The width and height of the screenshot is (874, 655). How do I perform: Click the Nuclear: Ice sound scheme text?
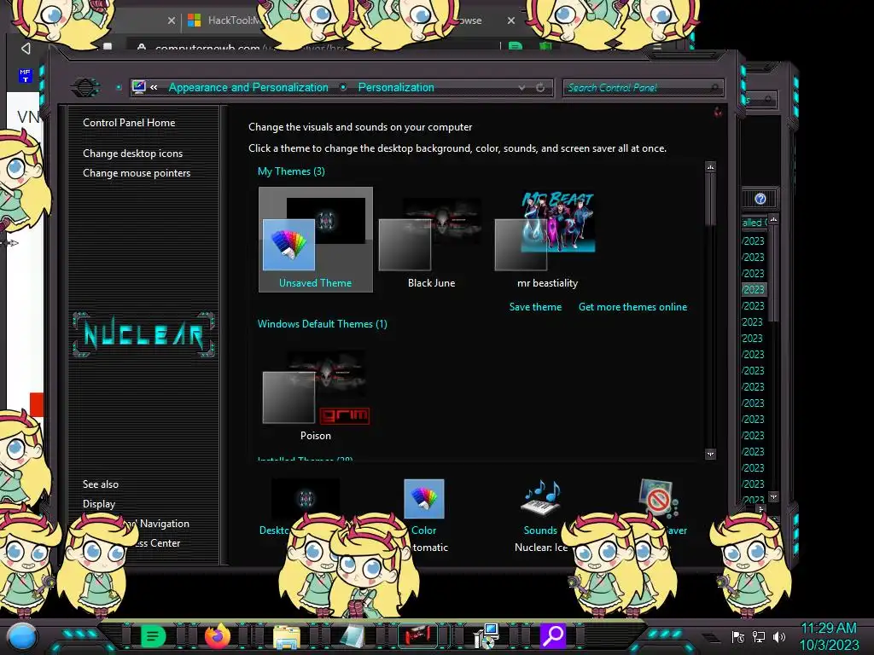540,547
